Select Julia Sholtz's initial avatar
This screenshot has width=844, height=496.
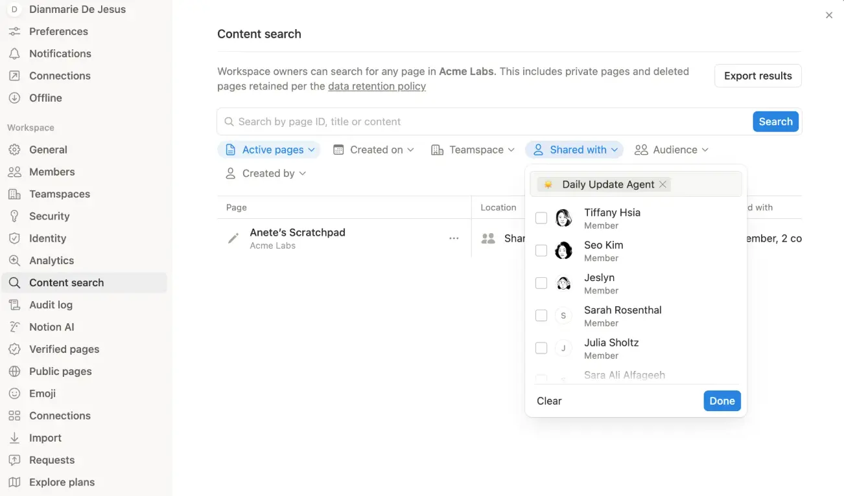563,348
